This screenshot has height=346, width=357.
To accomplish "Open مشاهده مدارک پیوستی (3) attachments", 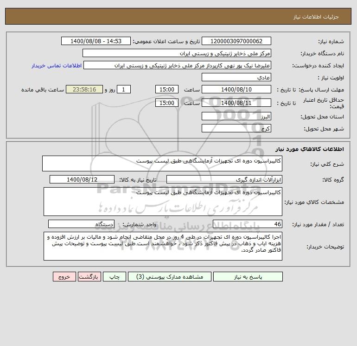I will [170, 277].
